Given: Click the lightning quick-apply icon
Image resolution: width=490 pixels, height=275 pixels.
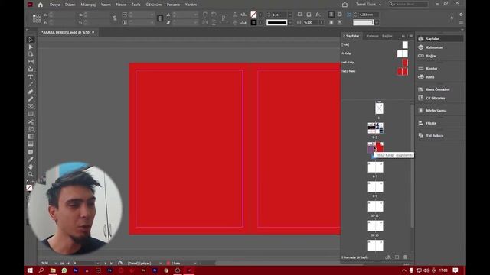Looking at the screenshot, I should (x=452, y=18).
